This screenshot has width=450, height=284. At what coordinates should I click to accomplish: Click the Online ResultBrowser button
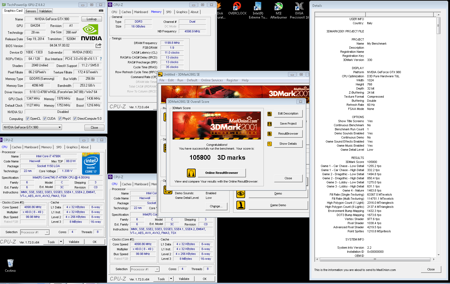(x=221, y=173)
